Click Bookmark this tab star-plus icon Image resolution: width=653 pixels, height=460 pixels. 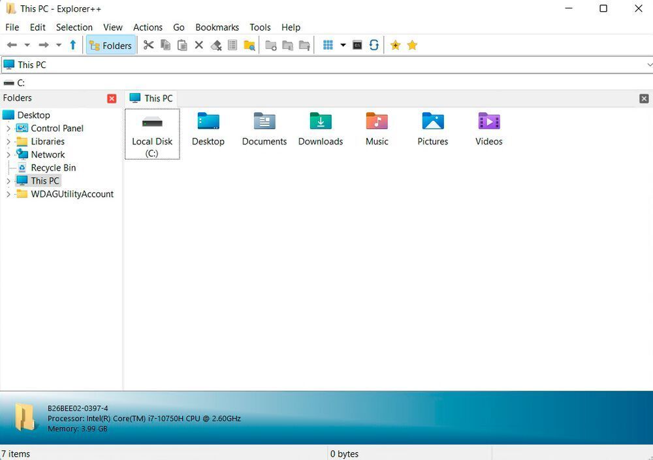pyautogui.click(x=395, y=45)
